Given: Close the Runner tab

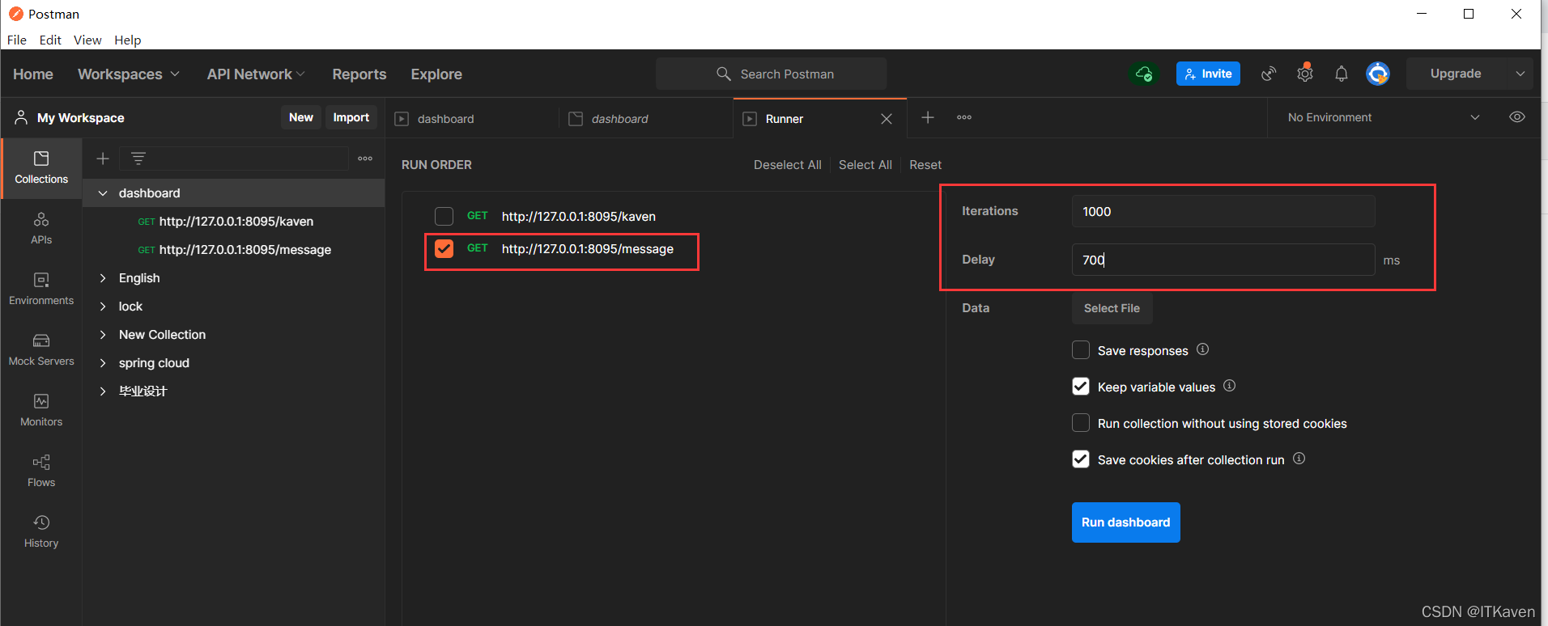Looking at the screenshot, I should pyautogui.click(x=887, y=119).
